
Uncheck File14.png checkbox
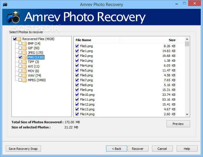77,114
